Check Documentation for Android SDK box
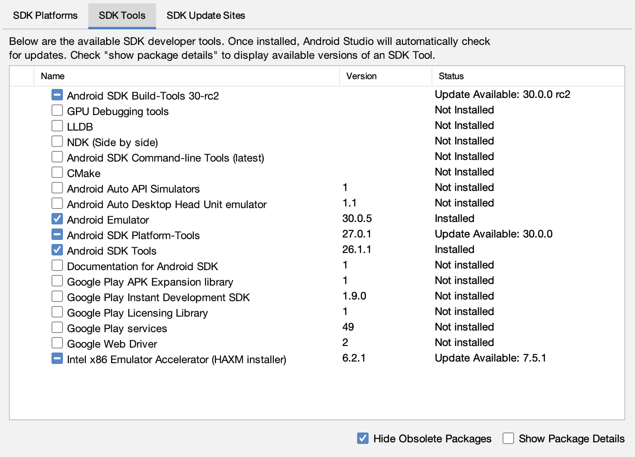Viewport: 635px width, 457px height. (x=57, y=266)
